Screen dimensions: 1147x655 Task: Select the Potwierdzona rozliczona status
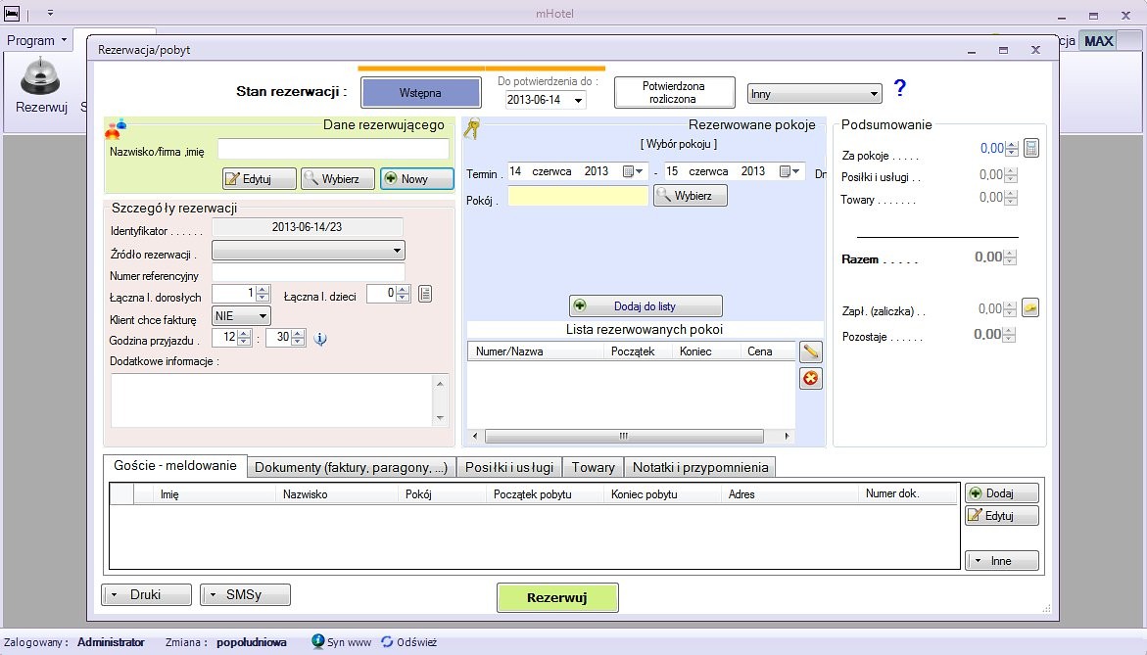click(674, 92)
